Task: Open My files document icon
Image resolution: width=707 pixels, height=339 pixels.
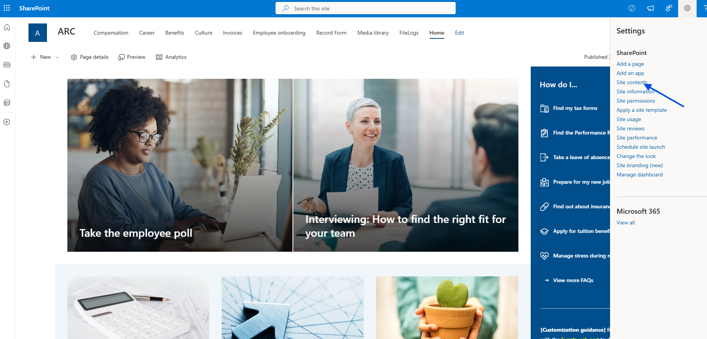Action: tap(7, 84)
